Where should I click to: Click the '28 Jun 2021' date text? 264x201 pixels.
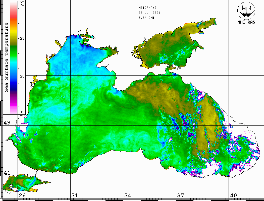(x=149, y=13)
